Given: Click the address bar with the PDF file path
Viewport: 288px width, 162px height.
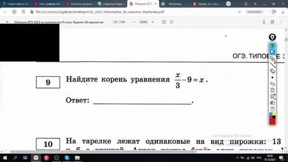Looking at the screenshot, I should click(x=100, y=12).
